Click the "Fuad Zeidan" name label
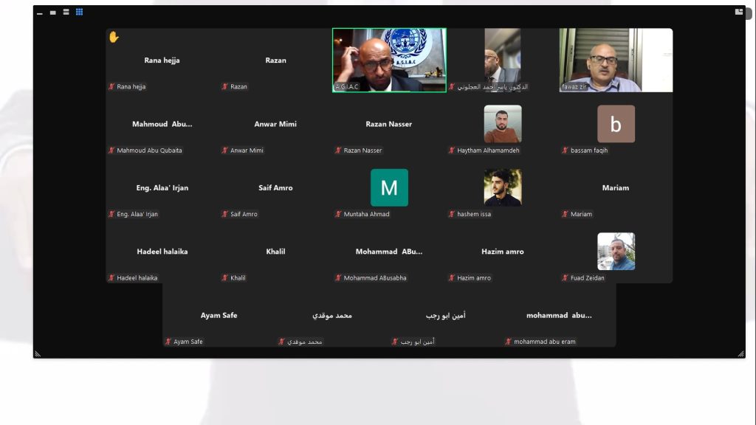Viewport: 756px width, 425px height. pos(587,278)
